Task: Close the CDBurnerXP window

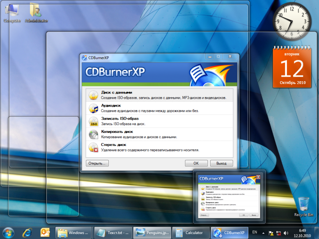Action: tap(230, 57)
